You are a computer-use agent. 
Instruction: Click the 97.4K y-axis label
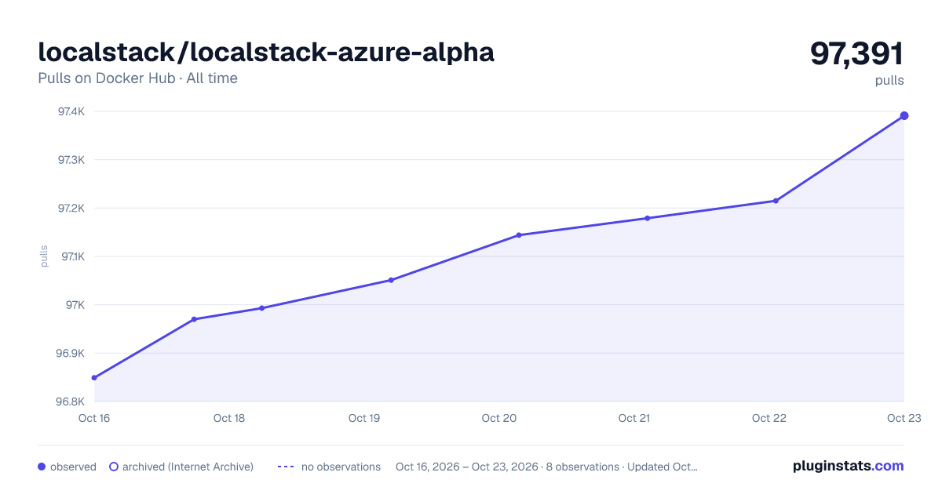click(71, 111)
